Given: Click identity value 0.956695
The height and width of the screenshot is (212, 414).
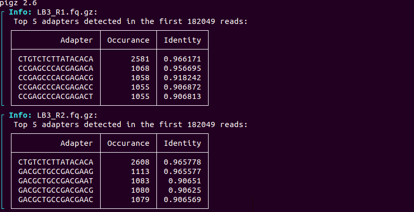Looking at the screenshot, I should pos(182,68).
